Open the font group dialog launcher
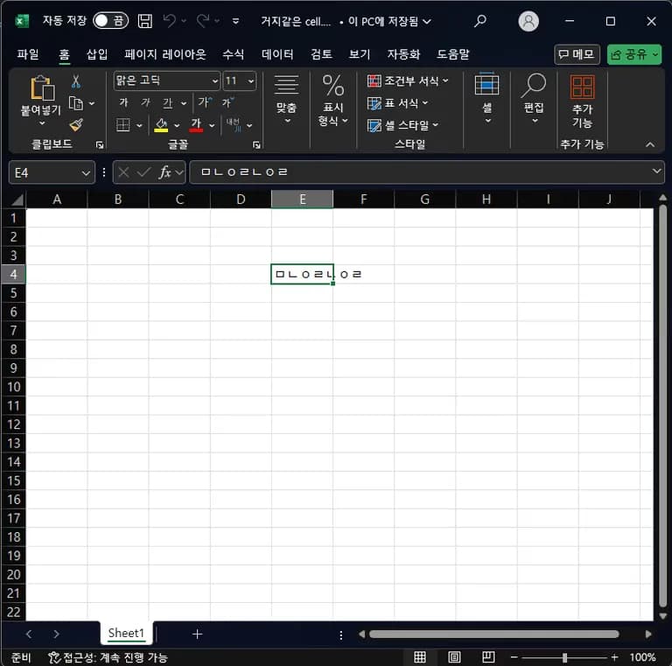 tap(256, 145)
